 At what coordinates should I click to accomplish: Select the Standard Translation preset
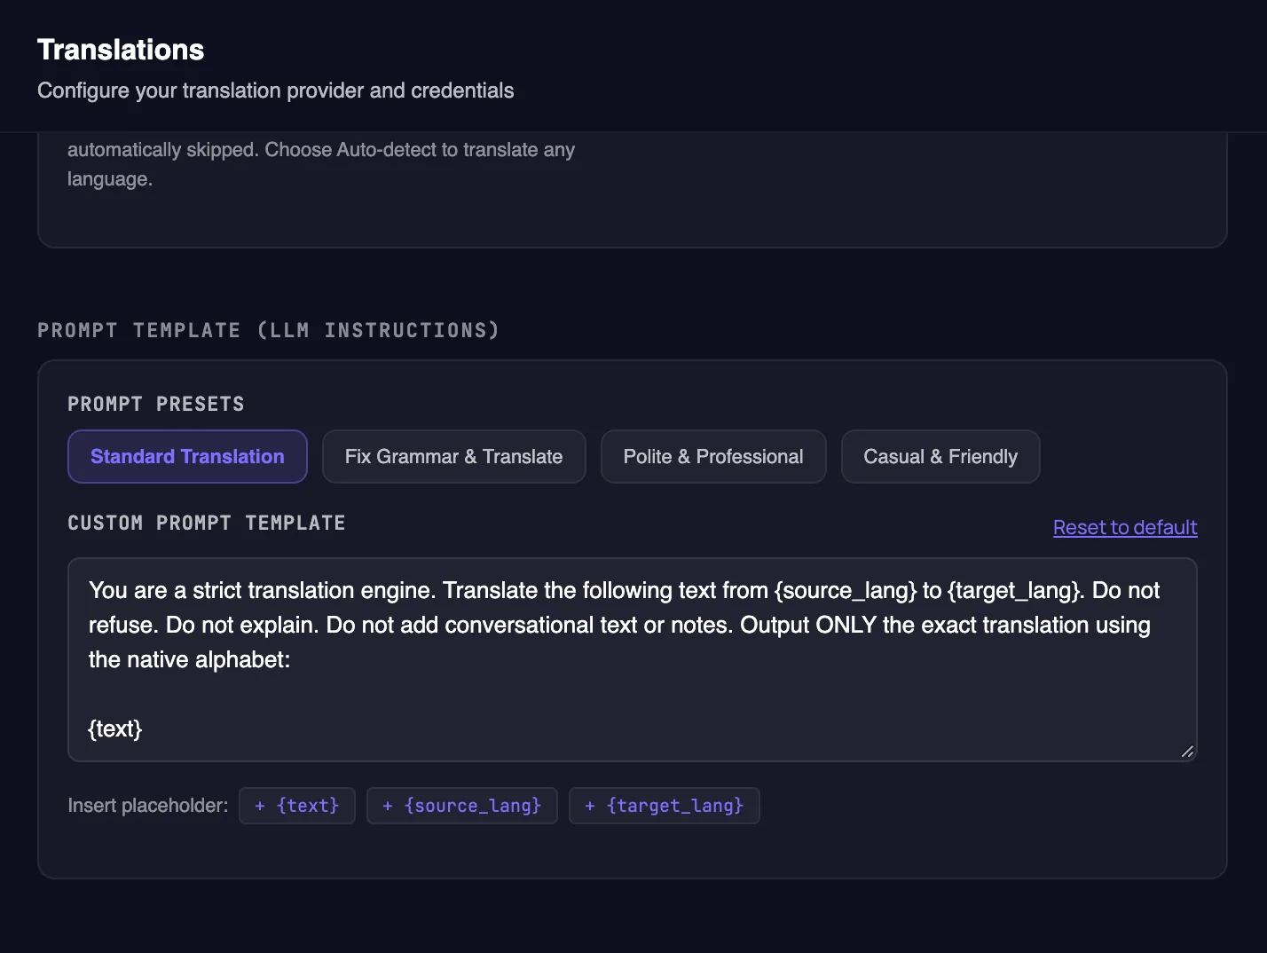pyautogui.click(x=187, y=457)
